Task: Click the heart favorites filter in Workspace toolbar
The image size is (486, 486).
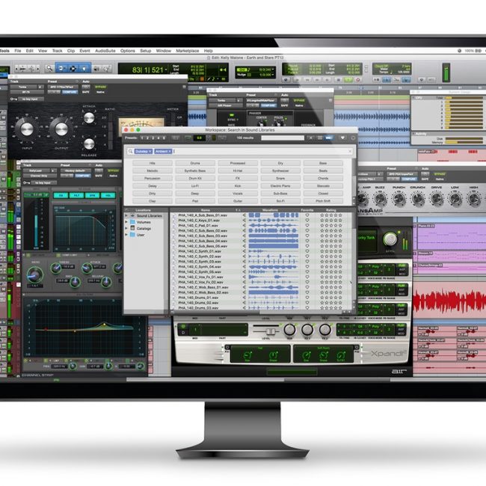Action: pos(342,138)
